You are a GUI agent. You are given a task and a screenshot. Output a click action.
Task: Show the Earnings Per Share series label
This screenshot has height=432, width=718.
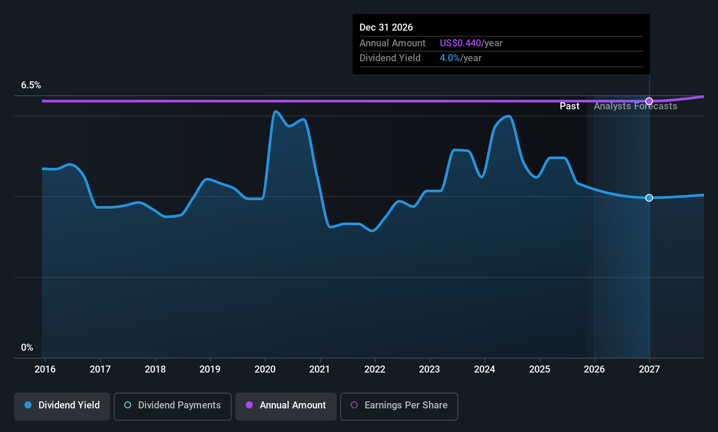pos(406,405)
